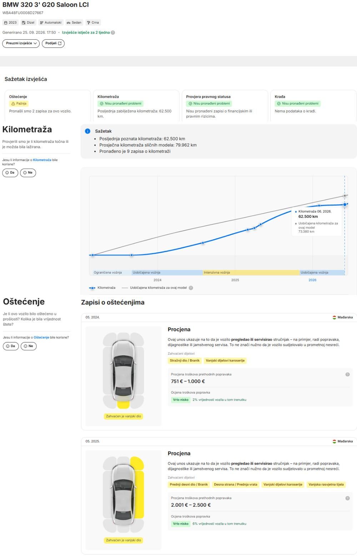357x556 pixels.
Task: Open the help icon in the 751 € – 1.000 € estimate
Action: pyautogui.click(x=347, y=374)
